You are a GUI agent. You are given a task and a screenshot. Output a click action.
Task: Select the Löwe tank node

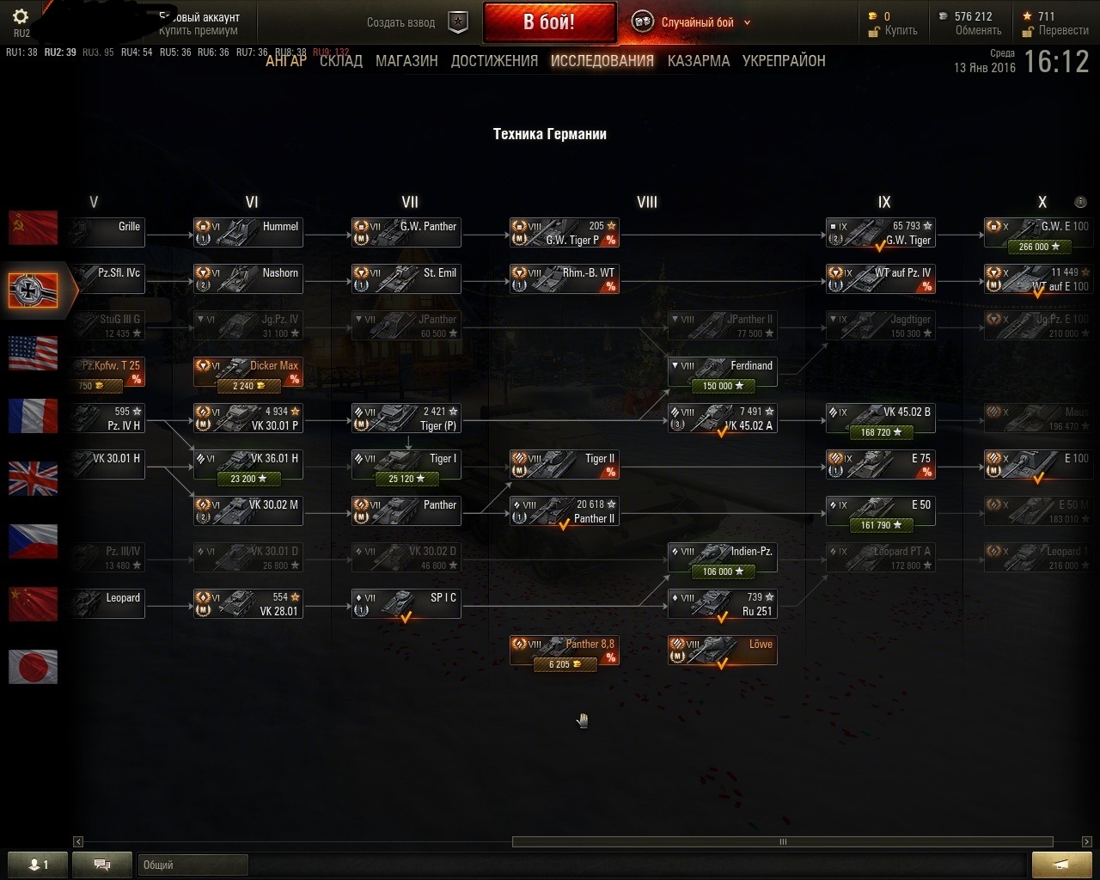coord(723,651)
